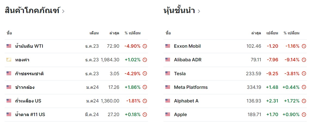Click the US flag icon next to Apple
The height and width of the screenshot is (124, 312).
point(168,114)
